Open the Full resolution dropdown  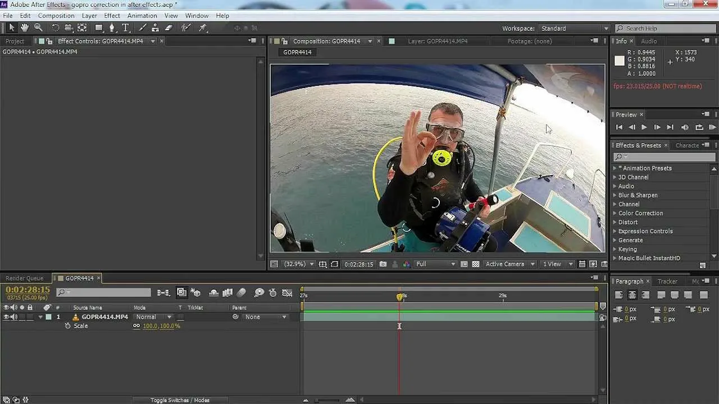pyautogui.click(x=435, y=264)
